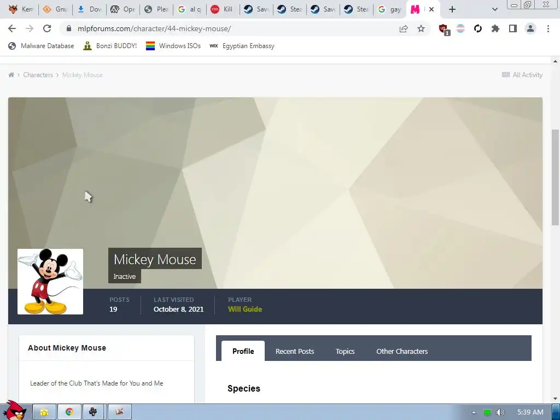The width and height of the screenshot is (560, 420).
Task: Click the Mickey Mouse avatar image
Action: tap(50, 282)
